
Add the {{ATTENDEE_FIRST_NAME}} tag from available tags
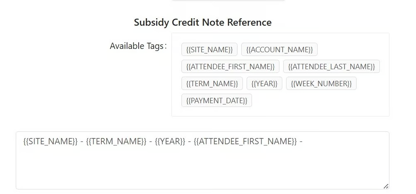(230, 67)
